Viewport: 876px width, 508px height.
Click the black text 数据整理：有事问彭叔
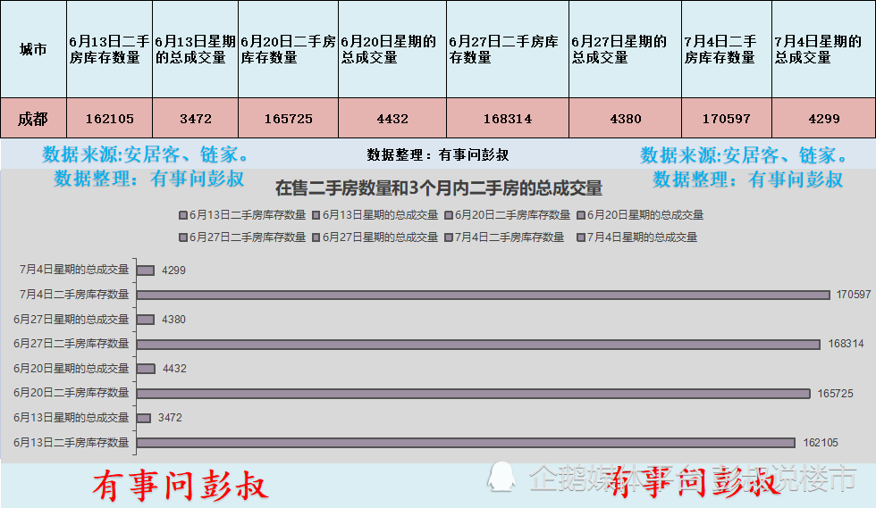[x=437, y=154]
